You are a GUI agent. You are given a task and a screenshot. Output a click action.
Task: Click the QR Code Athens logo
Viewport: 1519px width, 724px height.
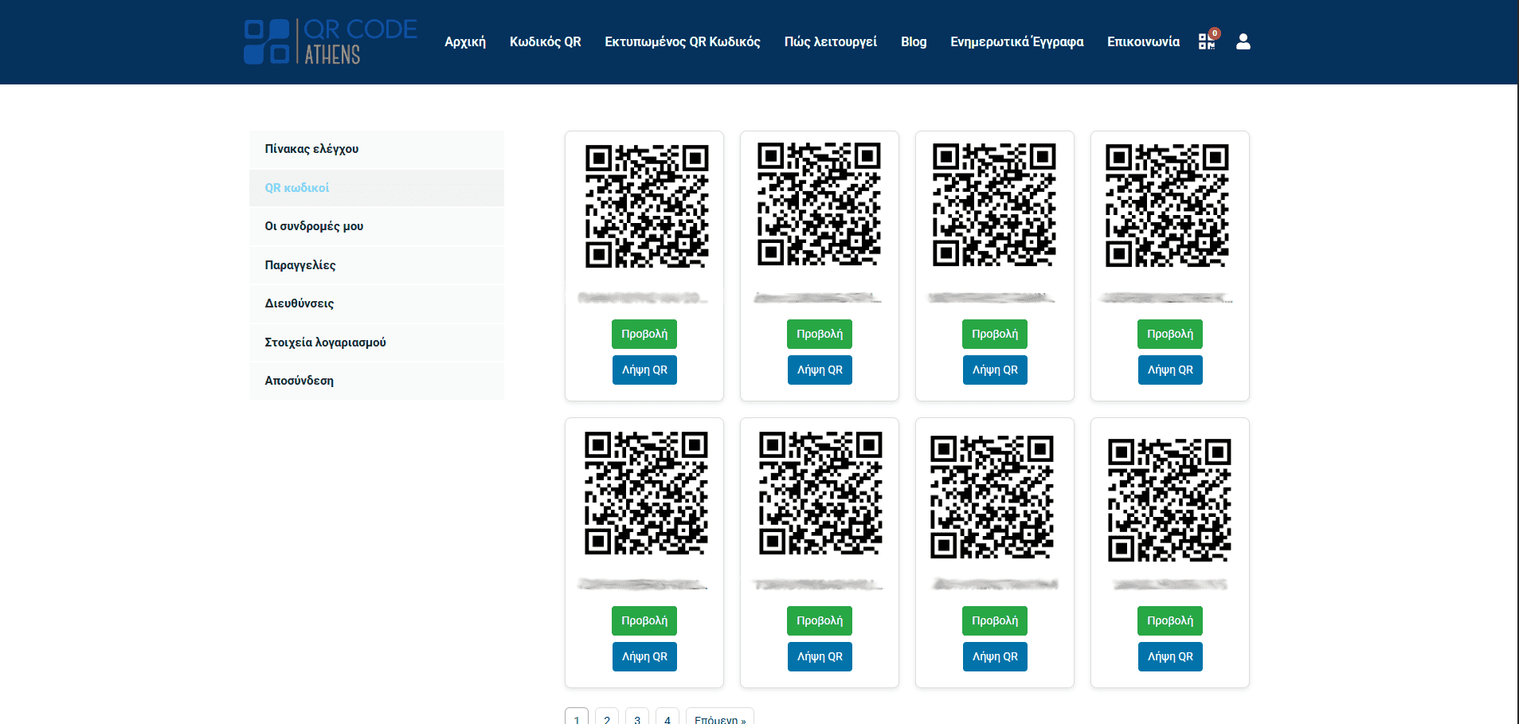tap(330, 41)
